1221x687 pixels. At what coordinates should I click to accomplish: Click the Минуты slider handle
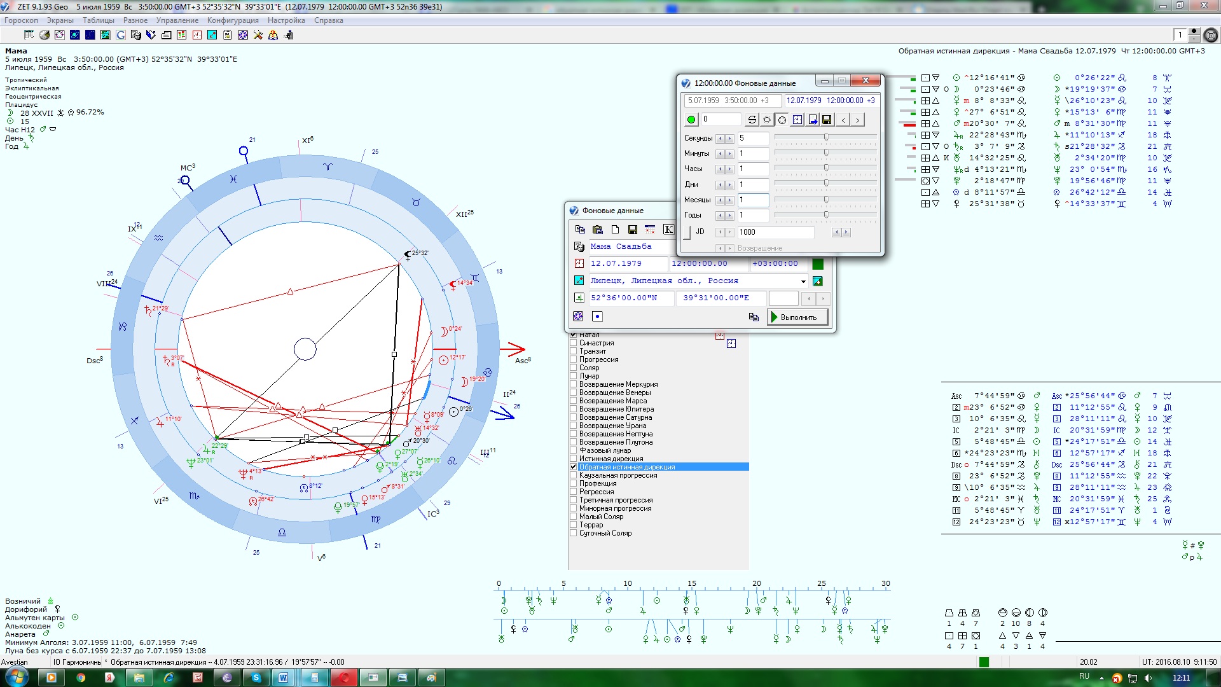click(x=826, y=153)
